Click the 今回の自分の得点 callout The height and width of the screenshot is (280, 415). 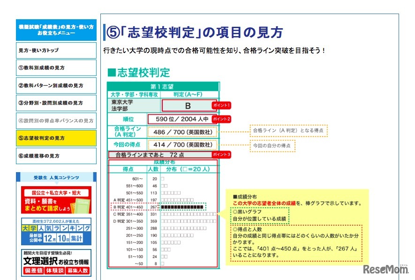click(272, 145)
